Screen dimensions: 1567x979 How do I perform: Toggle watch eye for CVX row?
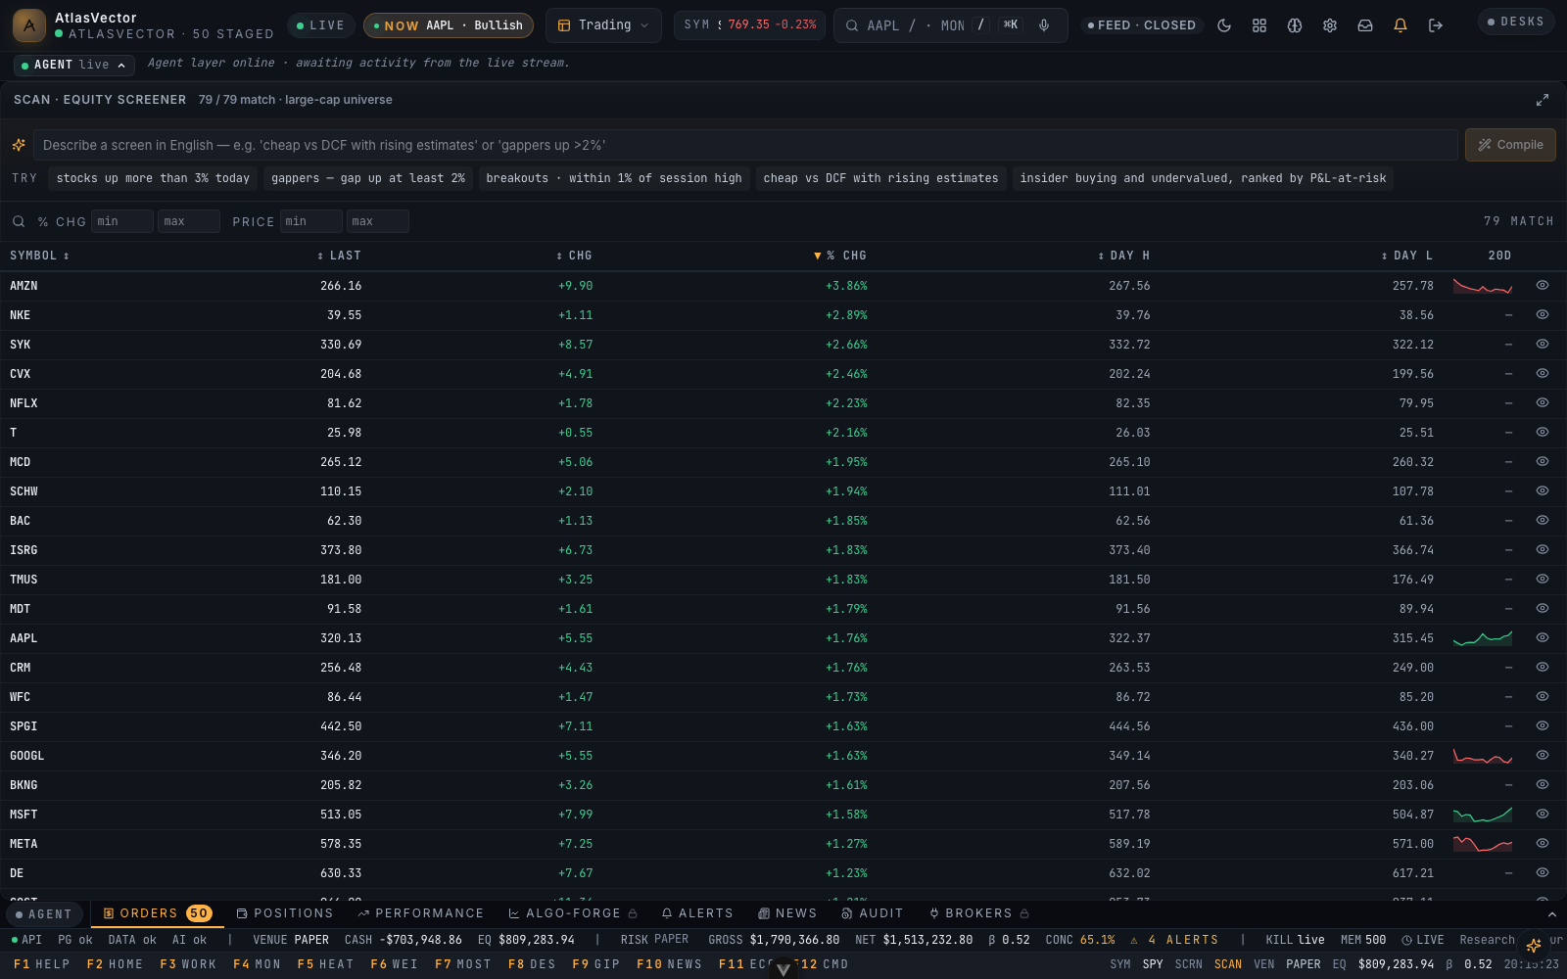(x=1543, y=373)
